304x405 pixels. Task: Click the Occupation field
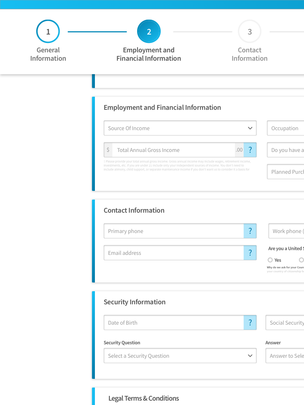point(285,128)
